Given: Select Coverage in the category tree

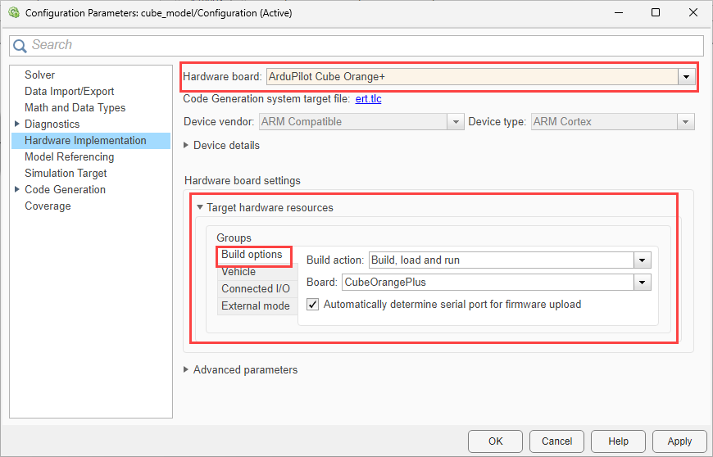Looking at the screenshot, I should pyautogui.click(x=48, y=206).
